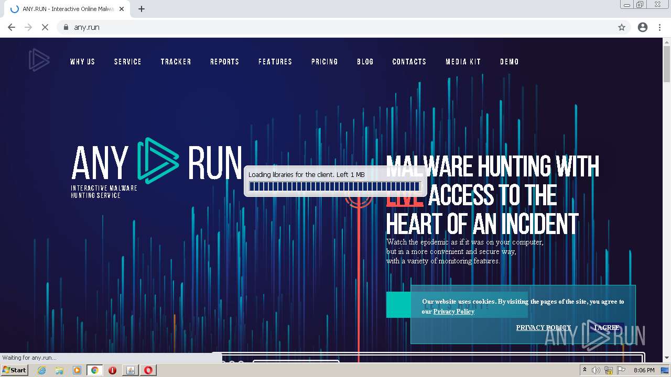Open Chrome's three-dot menu
This screenshot has width=671, height=377.
point(660,27)
